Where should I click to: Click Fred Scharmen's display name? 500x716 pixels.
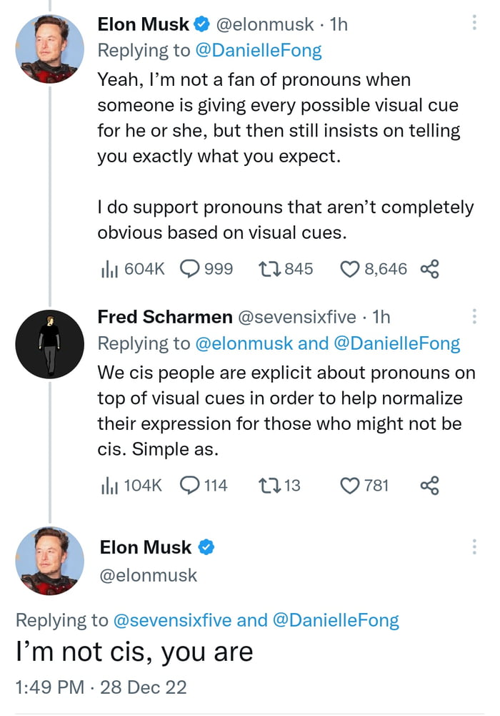pos(165,316)
